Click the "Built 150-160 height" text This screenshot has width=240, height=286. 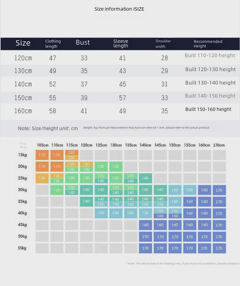click(208, 109)
